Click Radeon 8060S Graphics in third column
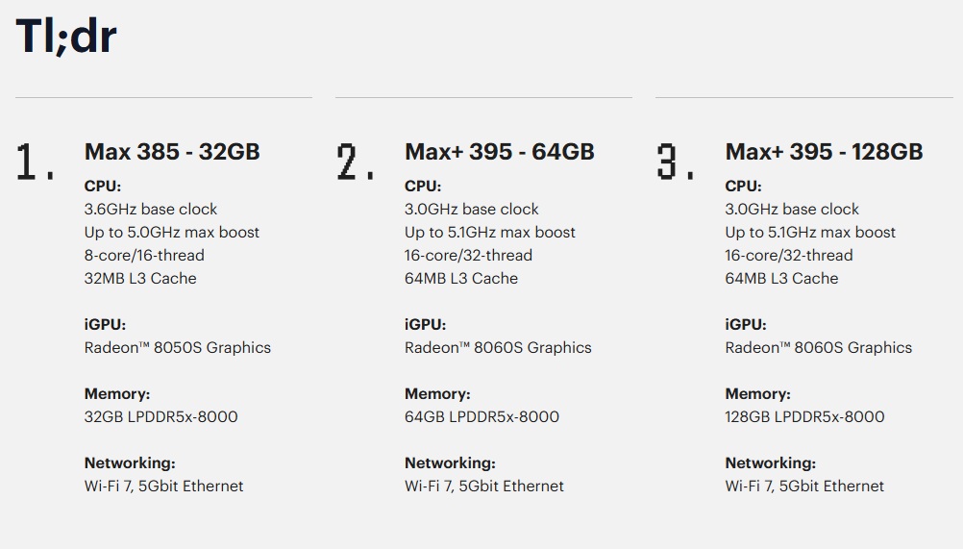 (818, 348)
